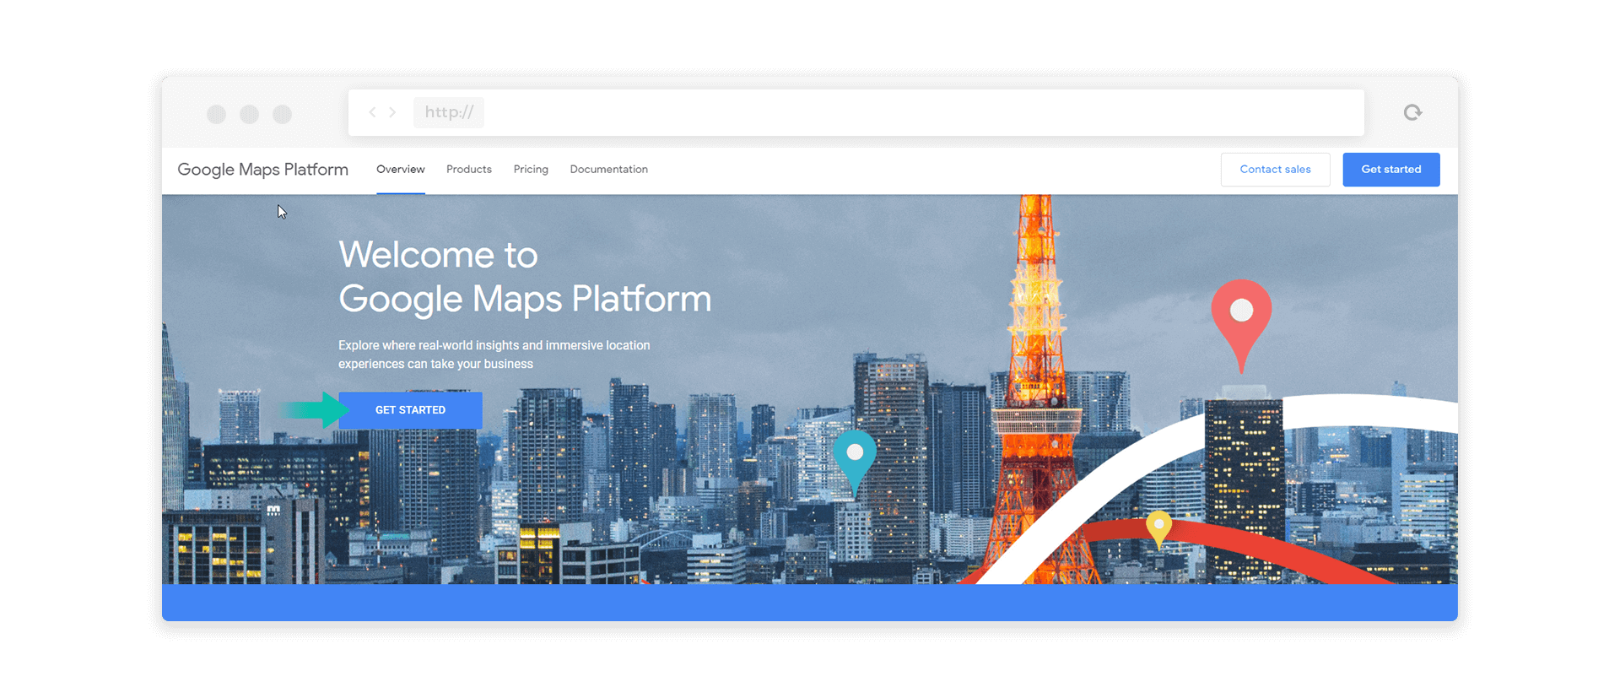Click the browser back arrow
This screenshot has width=1620, height=698.
(372, 112)
